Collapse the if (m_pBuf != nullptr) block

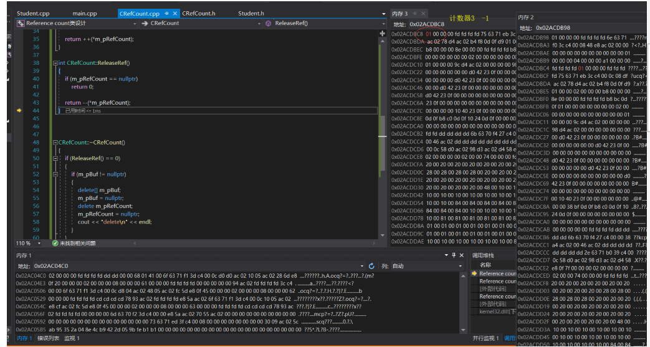[55, 174]
